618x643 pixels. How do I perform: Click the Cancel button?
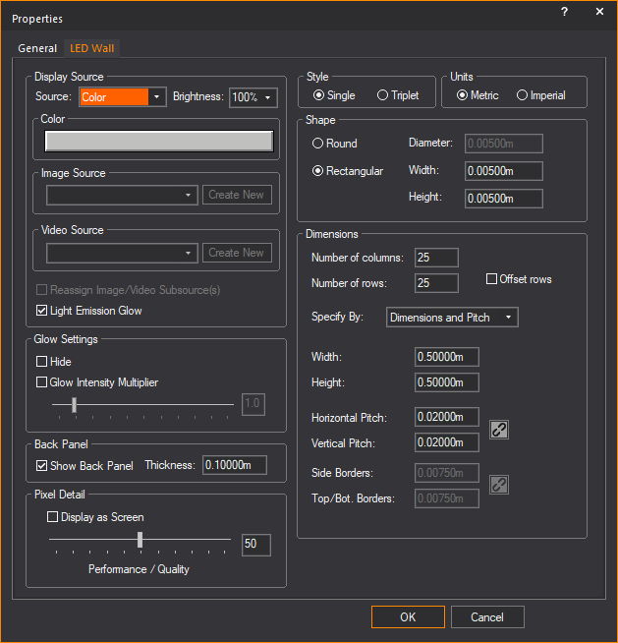click(x=487, y=617)
